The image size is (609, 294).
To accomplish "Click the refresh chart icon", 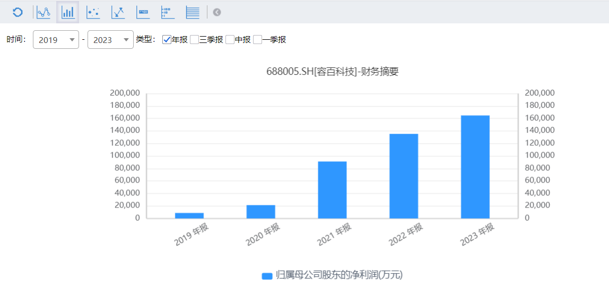I will [18, 12].
